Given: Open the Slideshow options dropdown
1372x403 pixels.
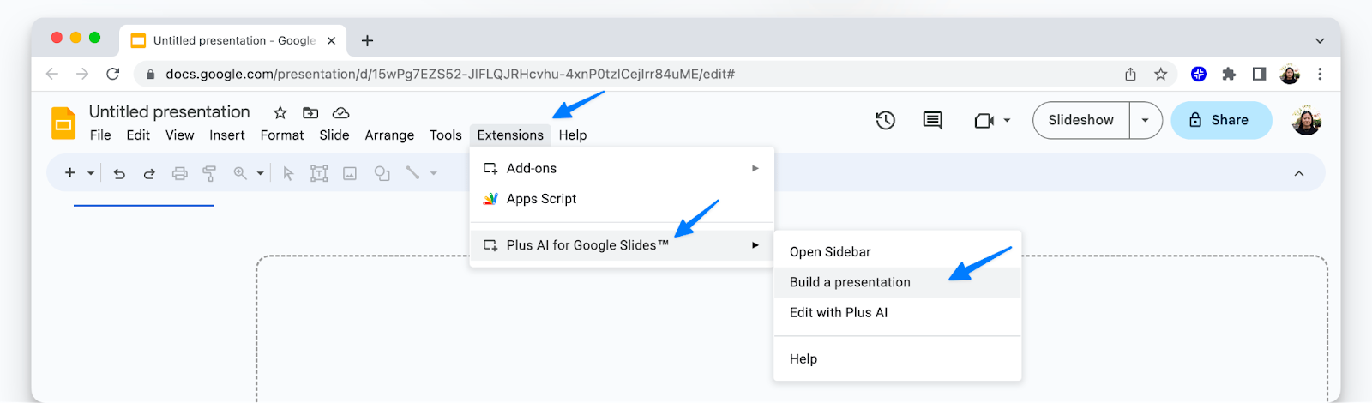Looking at the screenshot, I should [x=1145, y=121].
